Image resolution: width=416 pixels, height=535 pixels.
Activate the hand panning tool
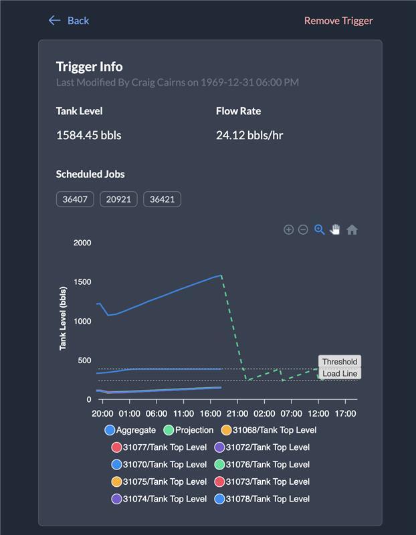(x=335, y=229)
